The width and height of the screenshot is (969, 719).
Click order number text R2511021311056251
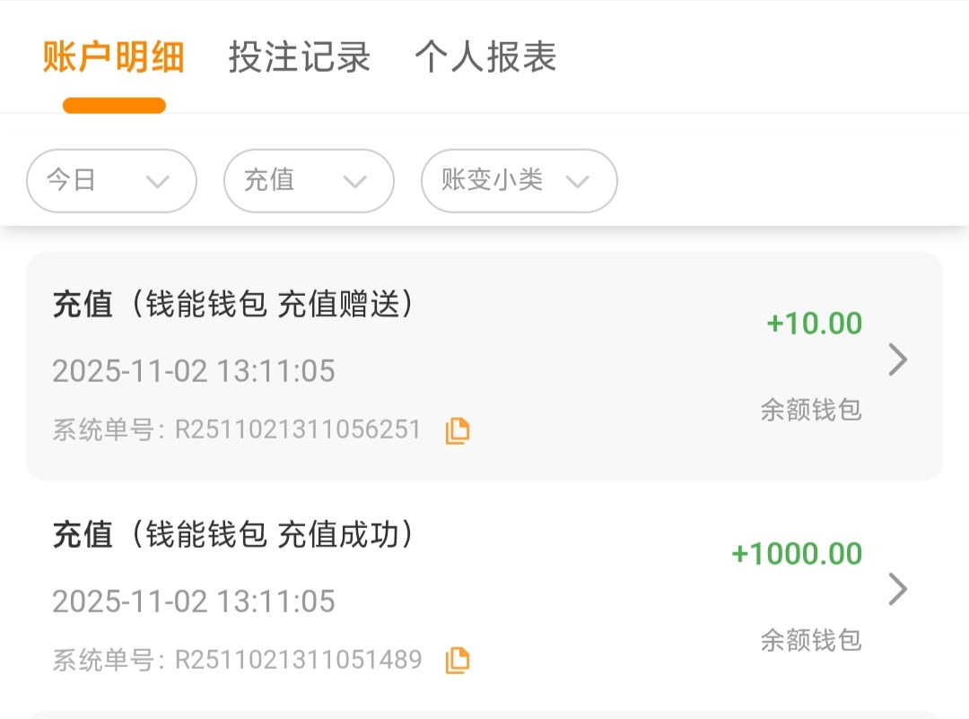click(x=298, y=430)
